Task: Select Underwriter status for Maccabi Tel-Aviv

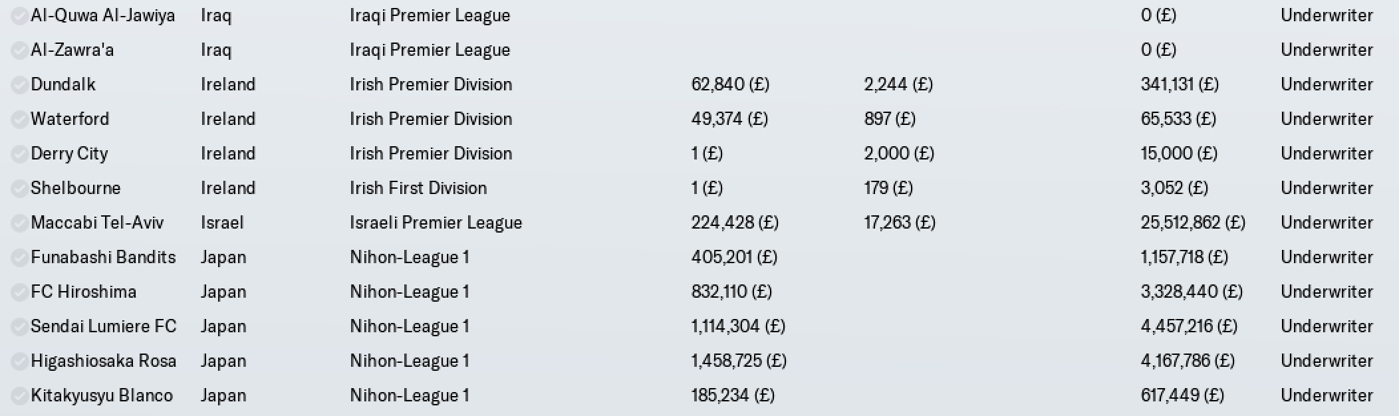Action: tap(1327, 223)
